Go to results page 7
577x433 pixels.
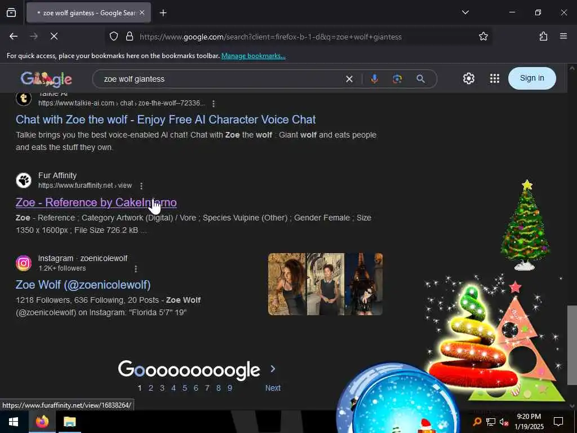(x=207, y=388)
